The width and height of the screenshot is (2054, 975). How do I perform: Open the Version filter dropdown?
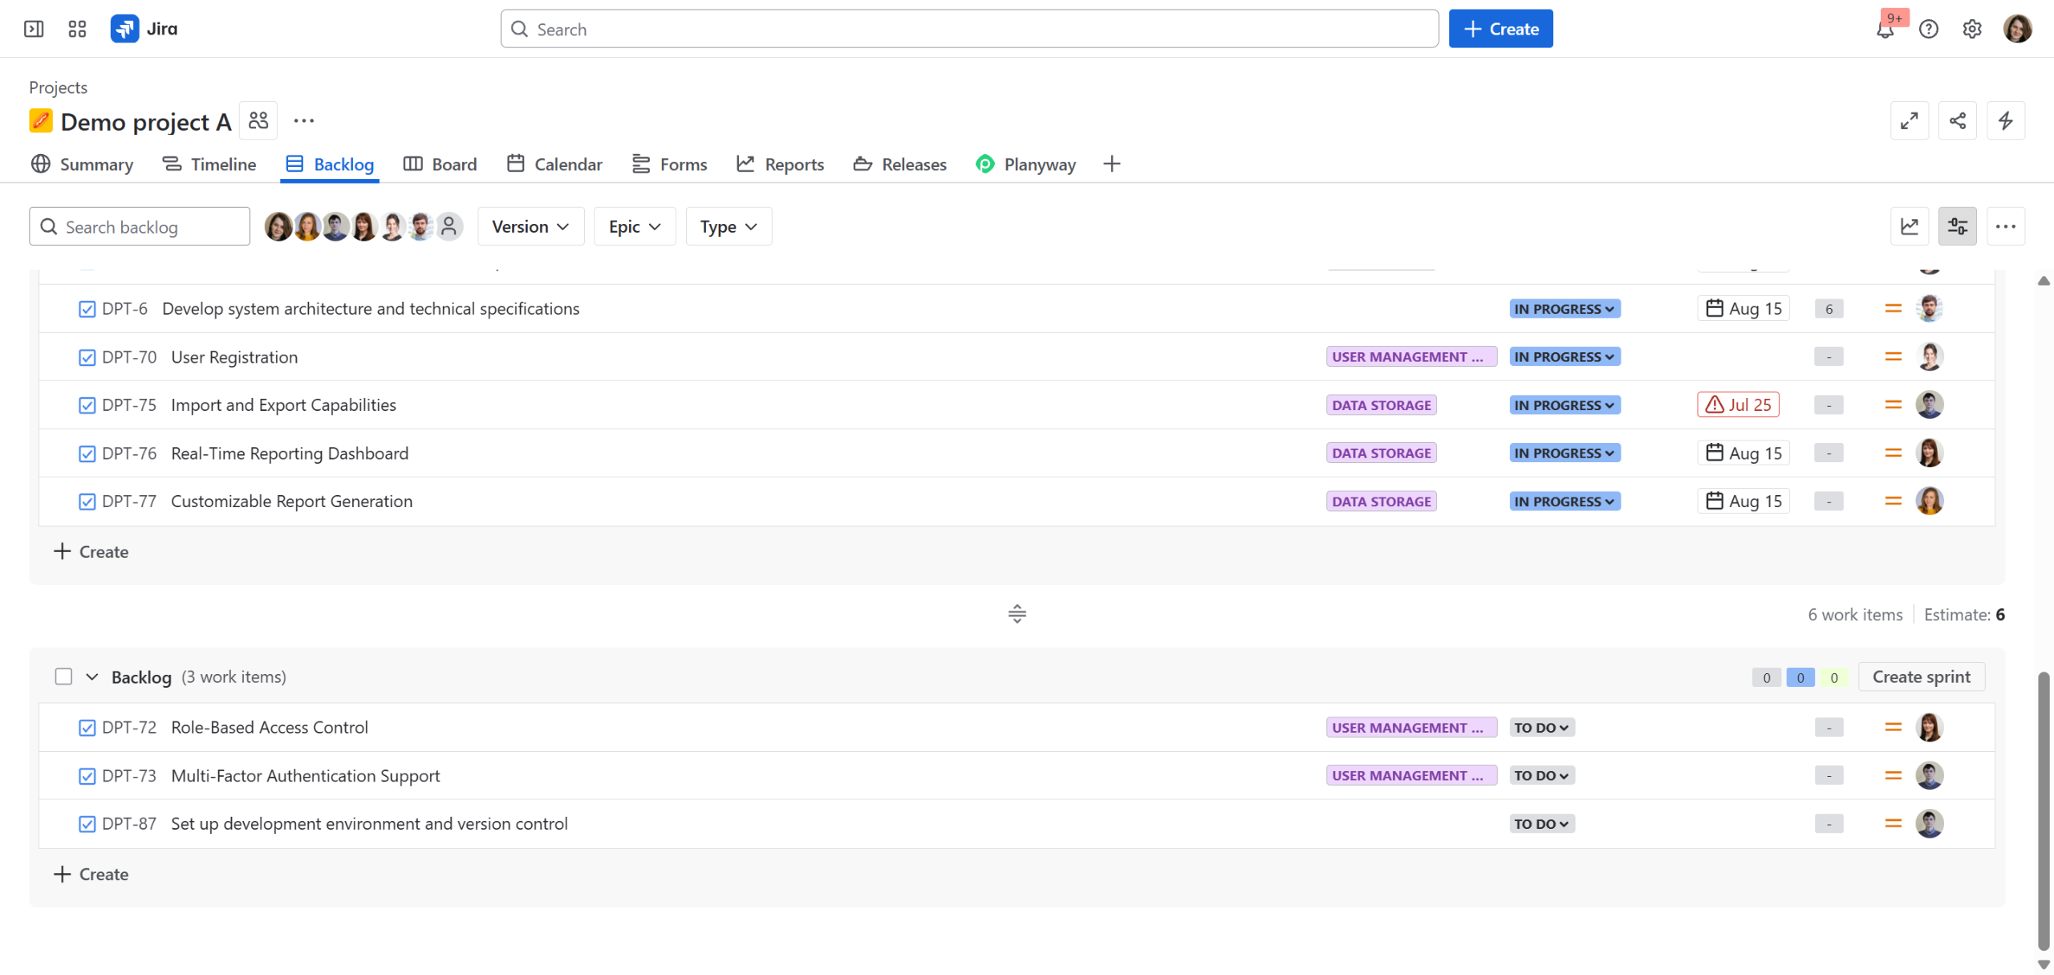530,226
